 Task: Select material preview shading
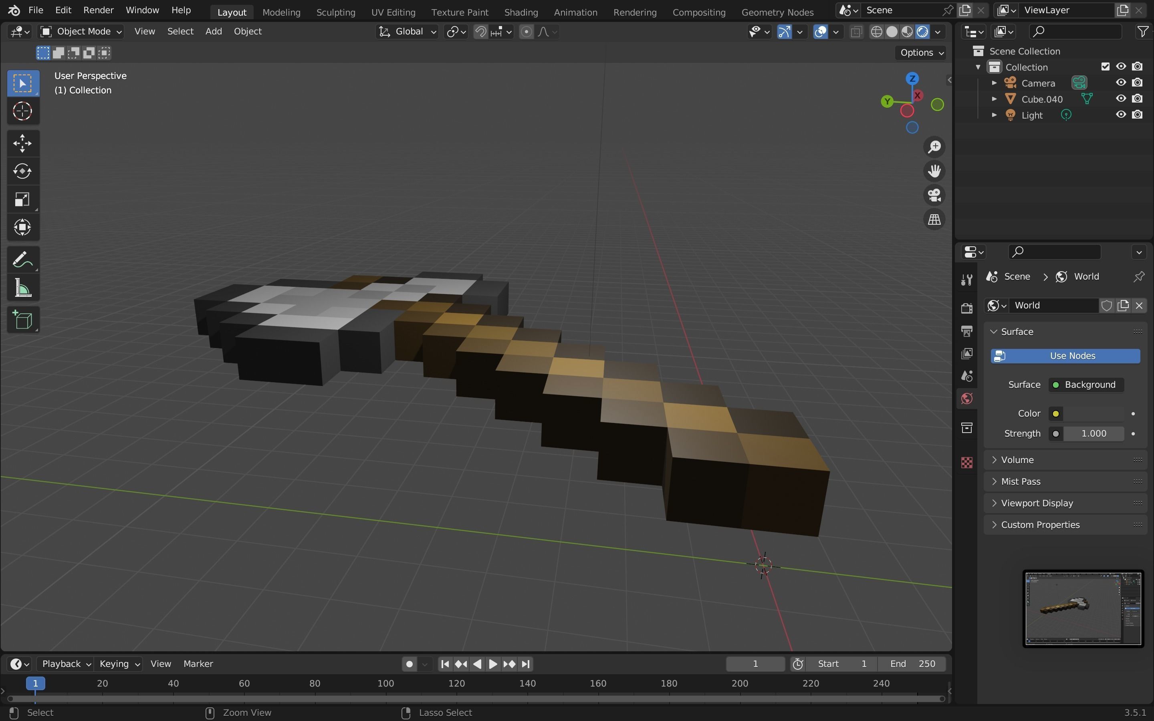[x=907, y=32]
